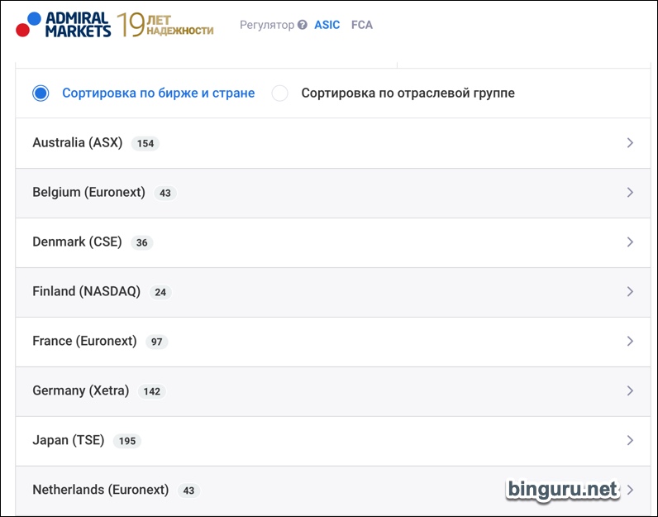Expand Australia (ASX) chevron arrow
The image size is (658, 517).
[x=630, y=143]
